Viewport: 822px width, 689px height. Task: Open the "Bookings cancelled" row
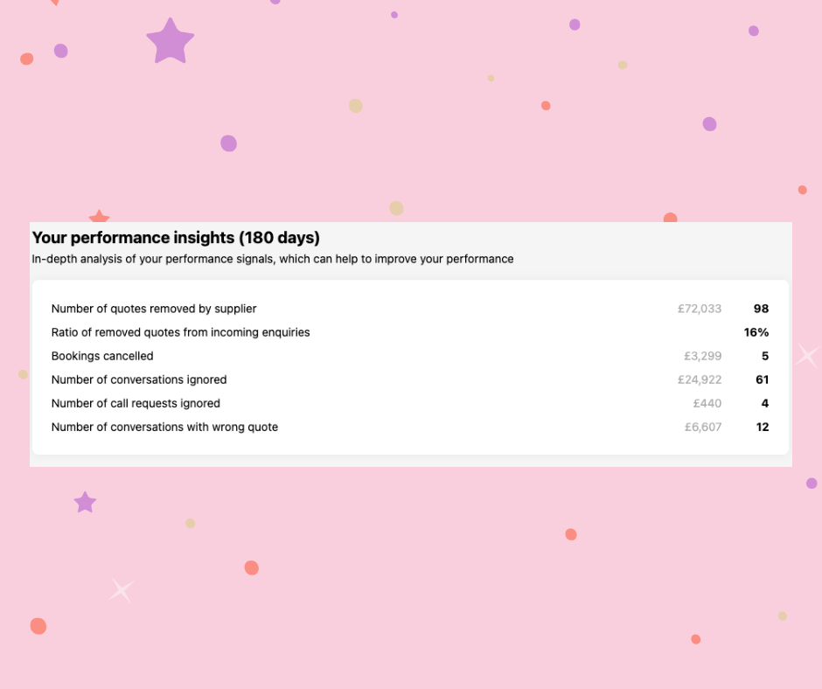[102, 356]
